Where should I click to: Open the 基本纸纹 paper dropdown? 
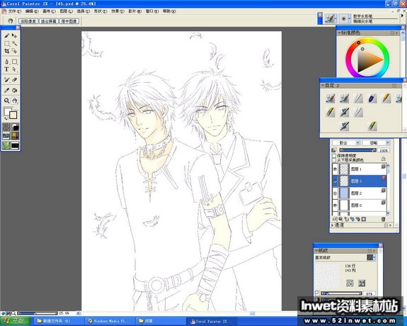(371, 258)
